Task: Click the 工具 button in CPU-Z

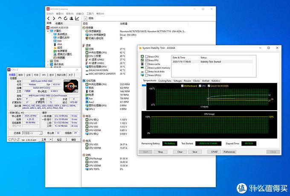Action: (43, 140)
